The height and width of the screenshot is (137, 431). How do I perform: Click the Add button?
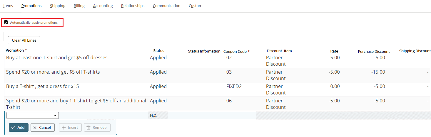(19, 127)
